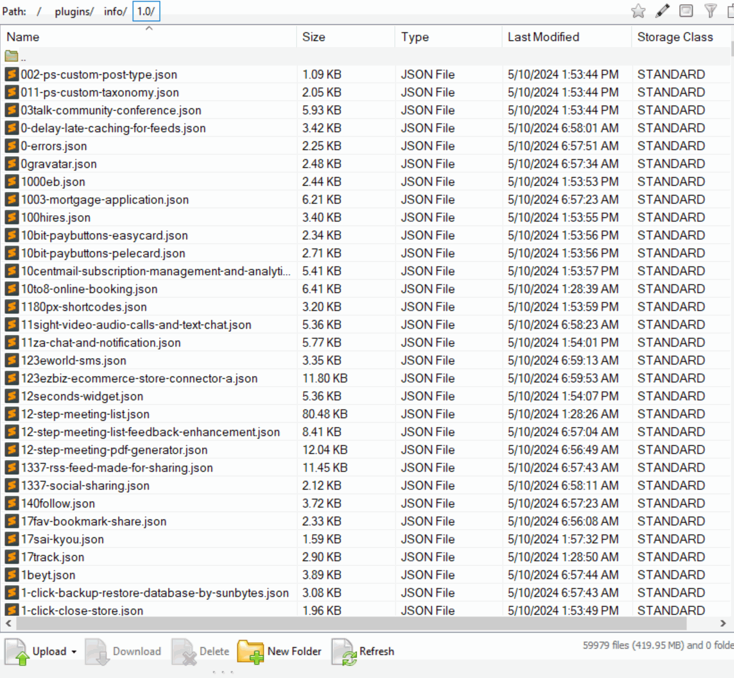Click the Upload toolbar icon
Screen dimensions: 734x678
coord(17,652)
